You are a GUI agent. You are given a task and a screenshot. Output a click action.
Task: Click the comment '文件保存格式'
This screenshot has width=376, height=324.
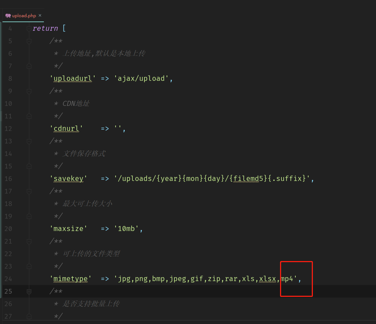[x=84, y=153]
